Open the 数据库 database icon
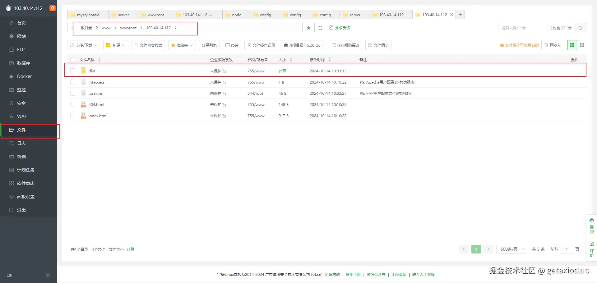597x283 pixels. [12, 63]
